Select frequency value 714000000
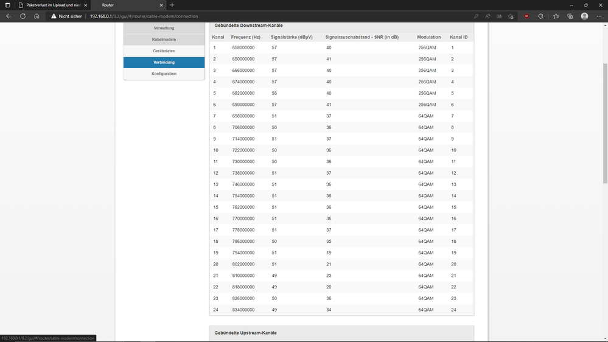The width and height of the screenshot is (608, 342). 243,139
